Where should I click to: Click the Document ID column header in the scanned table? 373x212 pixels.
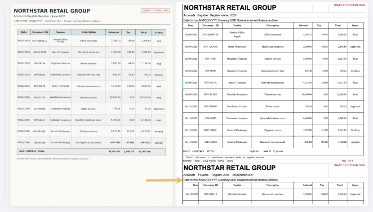click(x=40, y=32)
